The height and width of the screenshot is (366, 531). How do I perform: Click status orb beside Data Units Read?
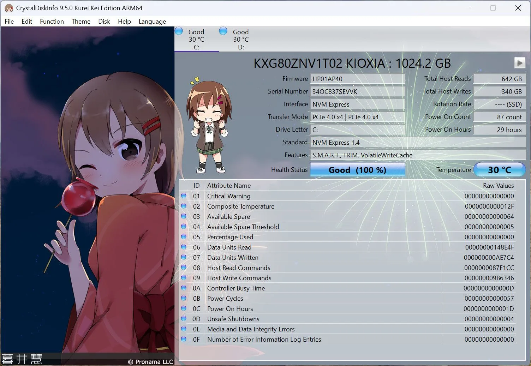click(184, 247)
